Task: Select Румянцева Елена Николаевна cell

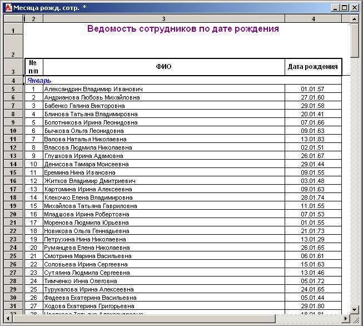Action: (163, 248)
